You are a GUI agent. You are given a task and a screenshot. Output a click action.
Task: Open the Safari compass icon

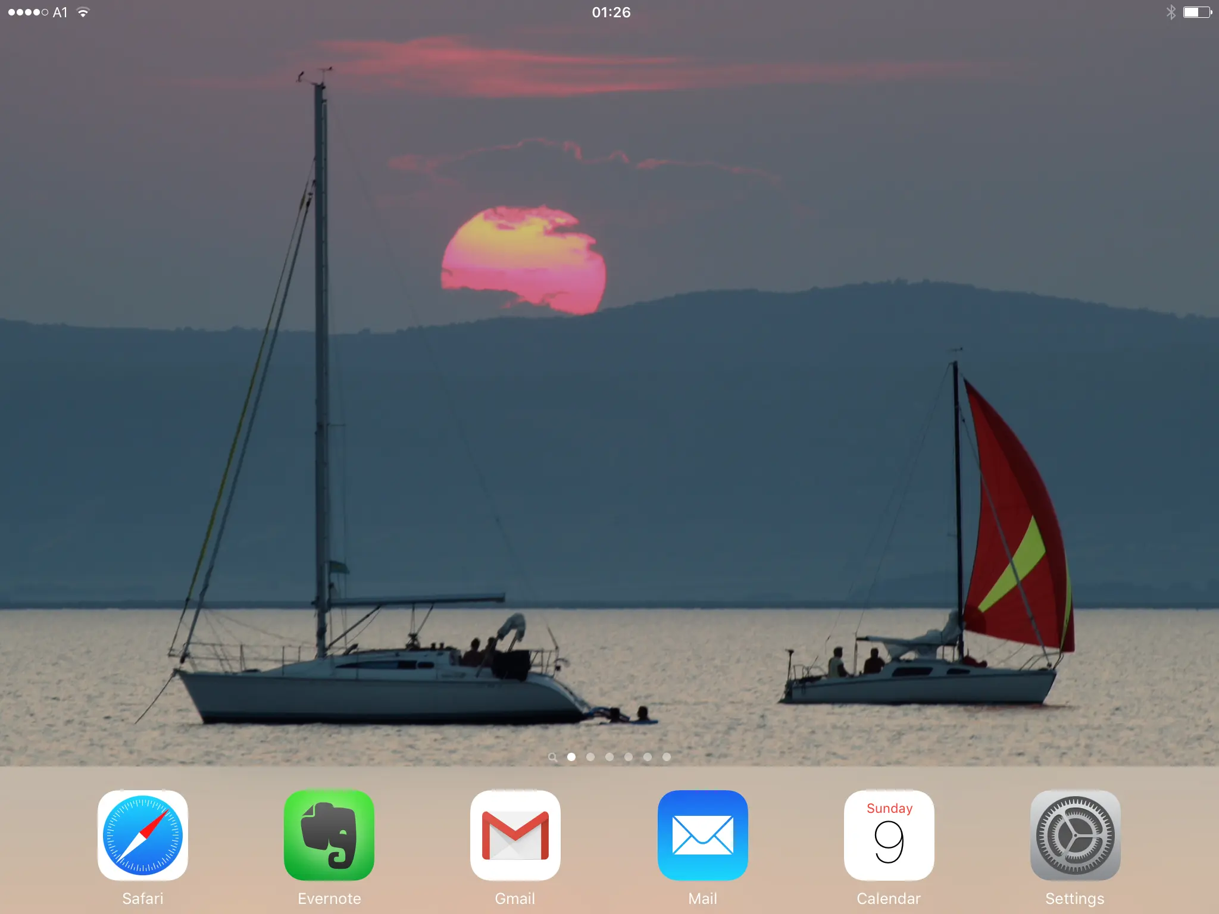[x=143, y=835]
